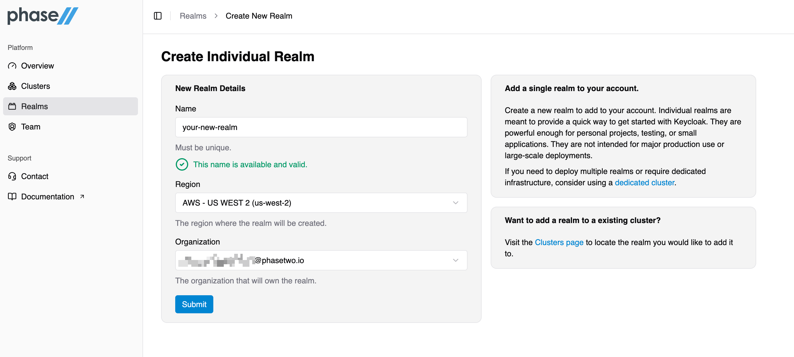794x357 pixels.
Task: Open the Region dropdown
Action: (x=321, y=203)
